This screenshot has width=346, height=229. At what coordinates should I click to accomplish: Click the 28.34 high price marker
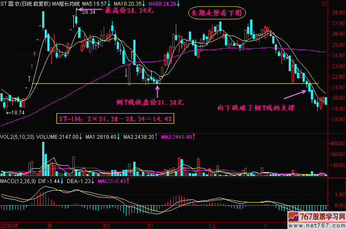point(88,12)
